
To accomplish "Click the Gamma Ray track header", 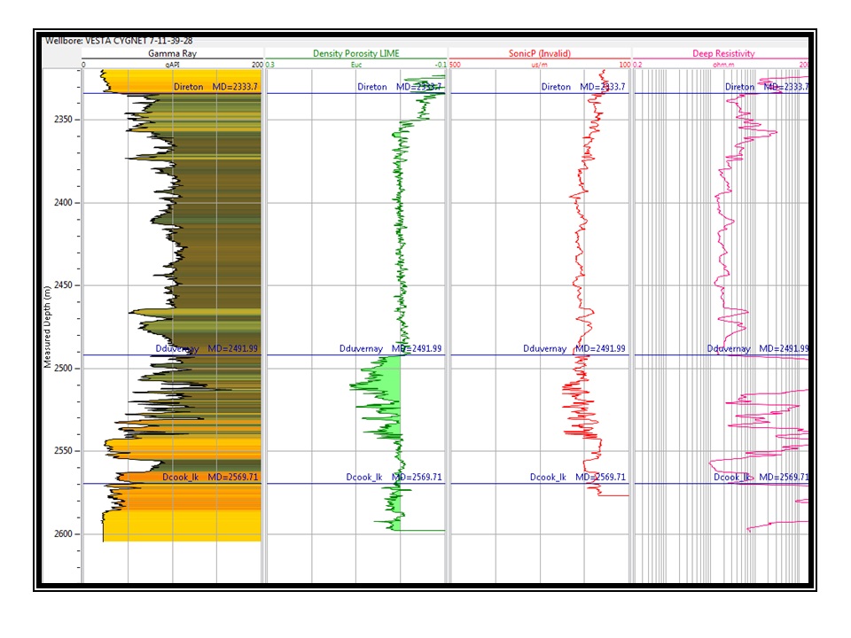I will (x=172, y=53).
